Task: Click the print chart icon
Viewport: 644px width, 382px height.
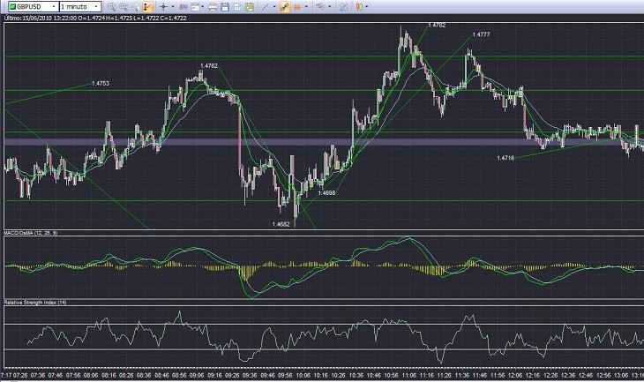Action: point(213,6)
